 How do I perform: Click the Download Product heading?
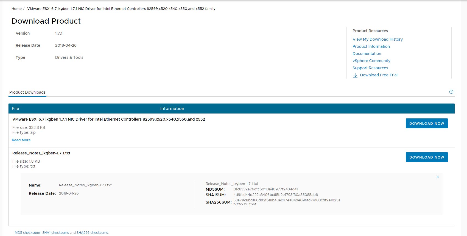pos(46,21)
